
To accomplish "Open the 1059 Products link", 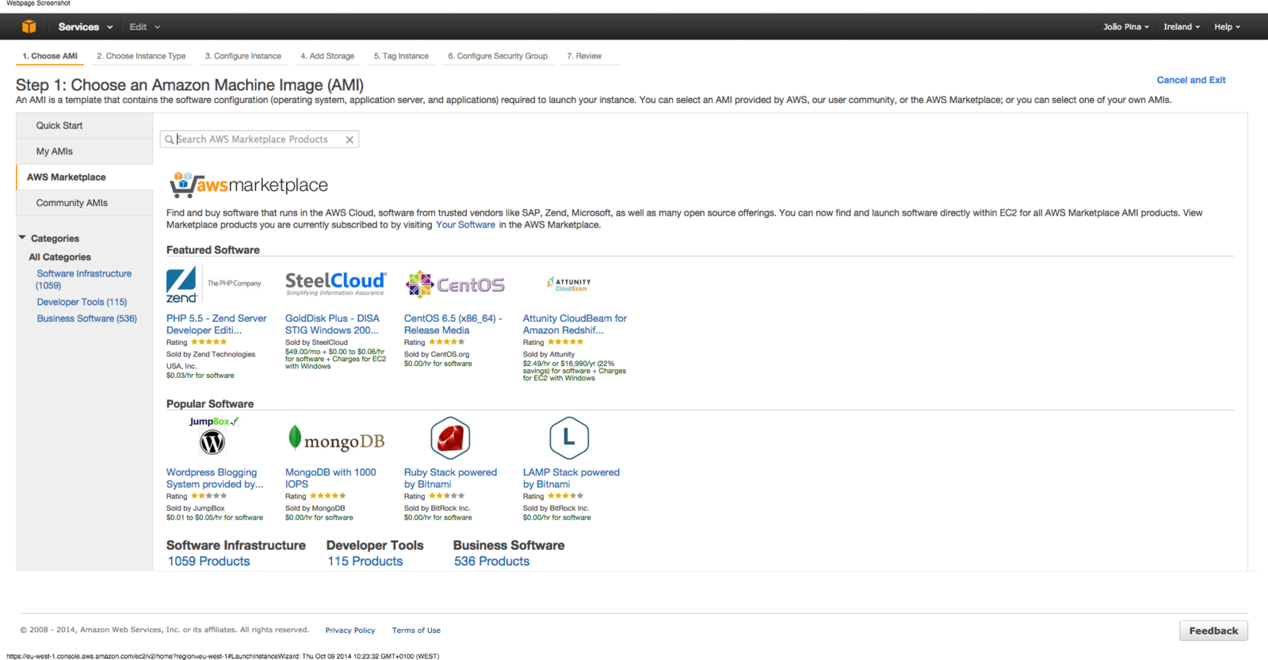I will pos(208,561).
